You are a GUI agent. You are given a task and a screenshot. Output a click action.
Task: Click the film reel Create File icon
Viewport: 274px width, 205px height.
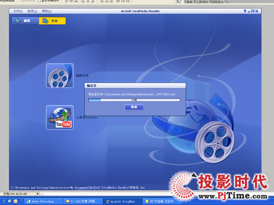(60, 75)
